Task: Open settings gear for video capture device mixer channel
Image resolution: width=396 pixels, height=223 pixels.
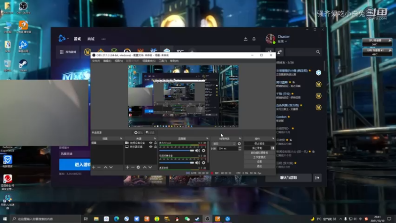Action: 203,163
